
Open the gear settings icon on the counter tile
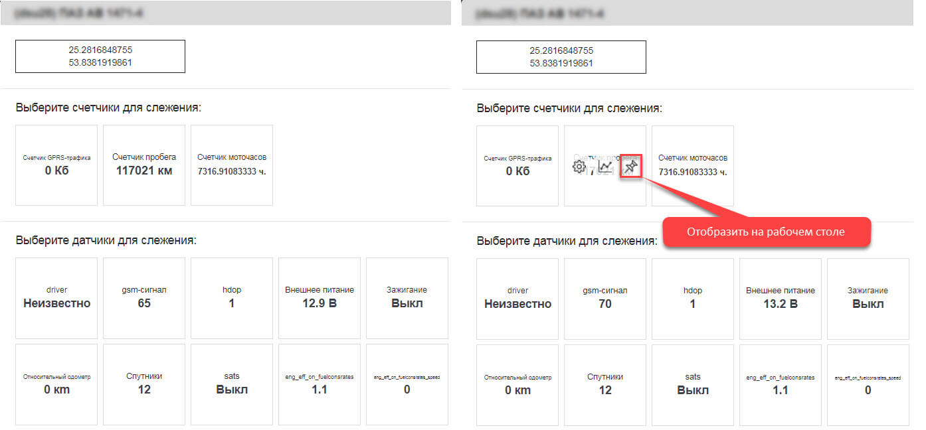pyautogui.click(x=579, y=167)
